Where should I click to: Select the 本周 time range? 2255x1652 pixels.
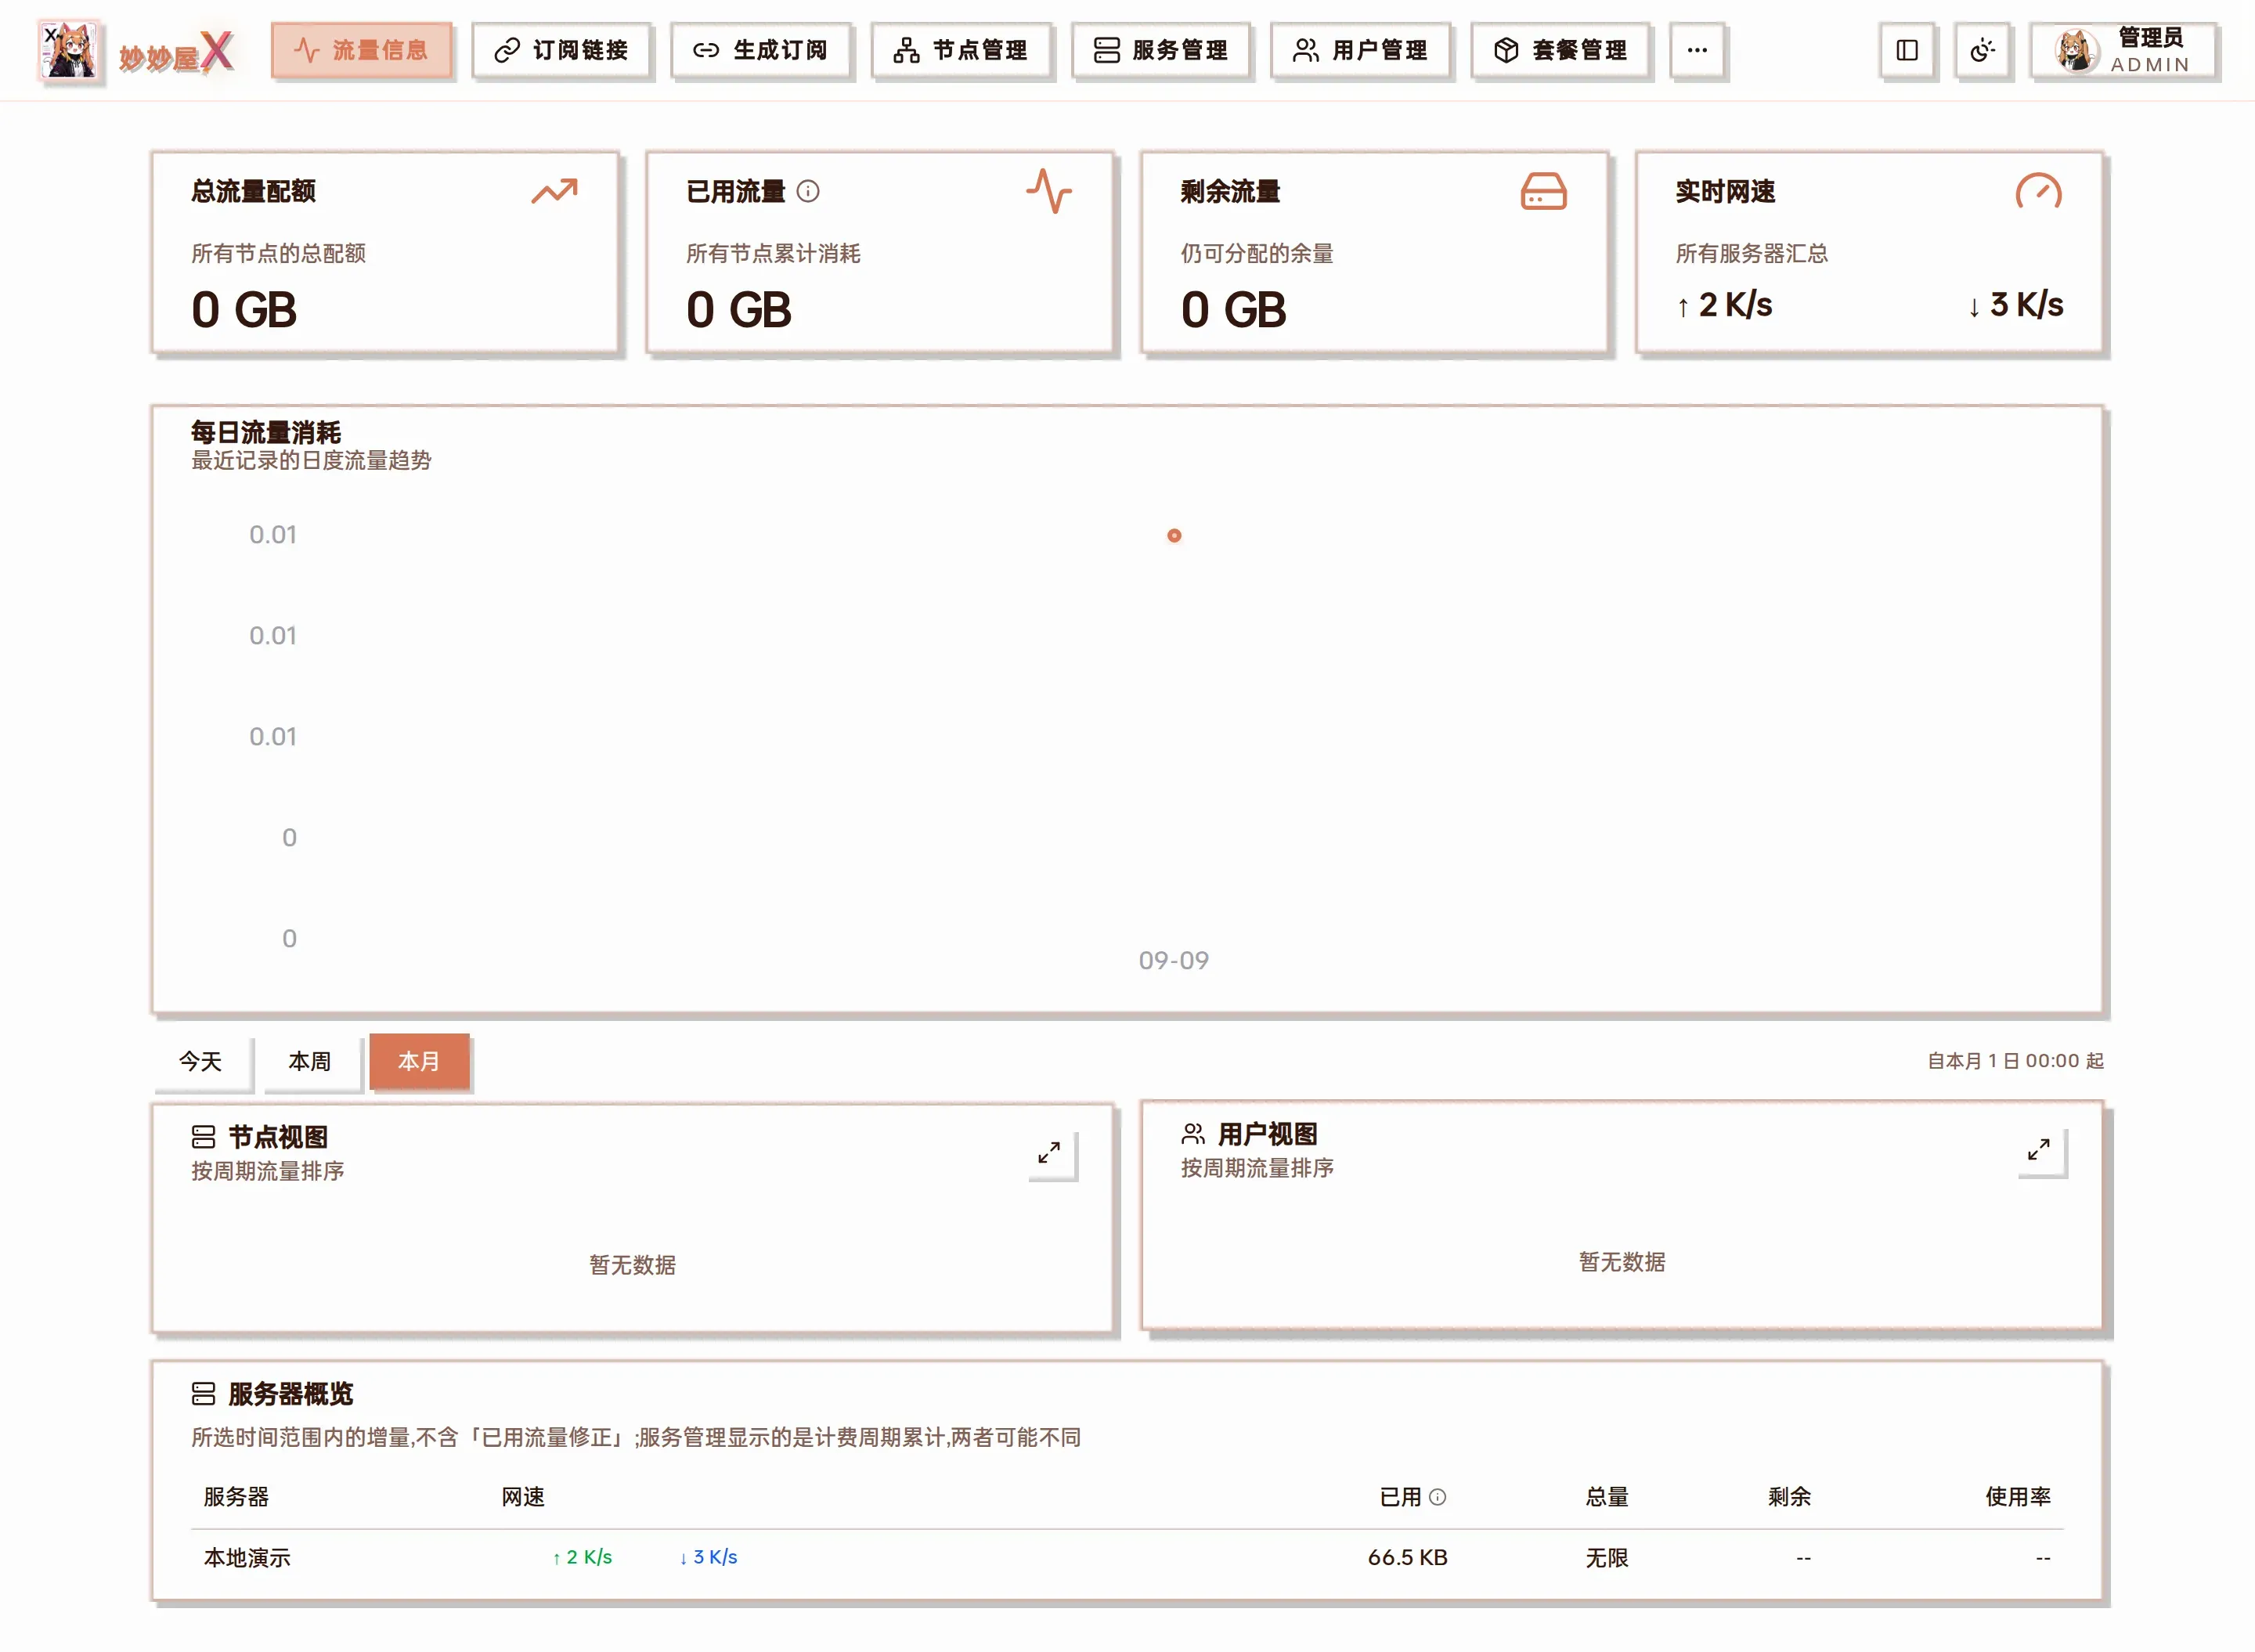pos(309,1061)
